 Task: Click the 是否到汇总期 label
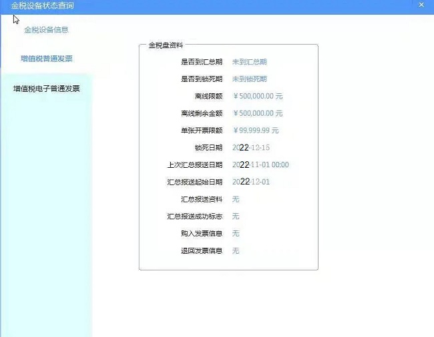click(202, 62)
